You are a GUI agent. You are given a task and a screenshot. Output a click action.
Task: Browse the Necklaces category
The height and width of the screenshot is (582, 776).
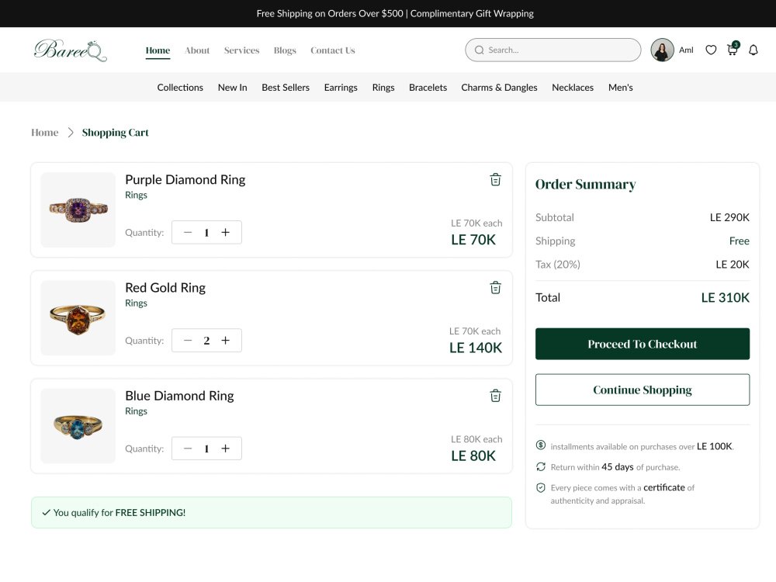click(573, 88)
